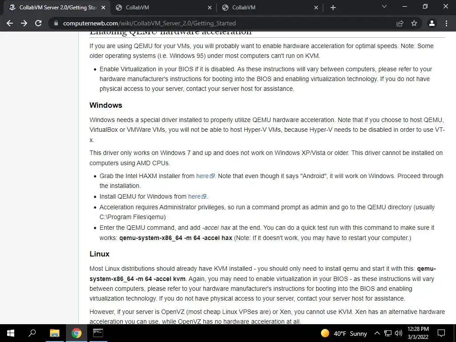Close the second CollabVM tab
The image size is (456, 342).
210,8
